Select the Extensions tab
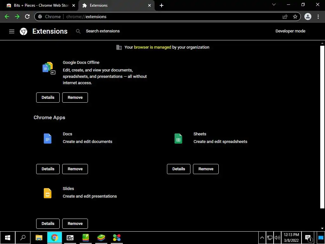The height and width of the screenshot is (244, 325). [116, 5]
